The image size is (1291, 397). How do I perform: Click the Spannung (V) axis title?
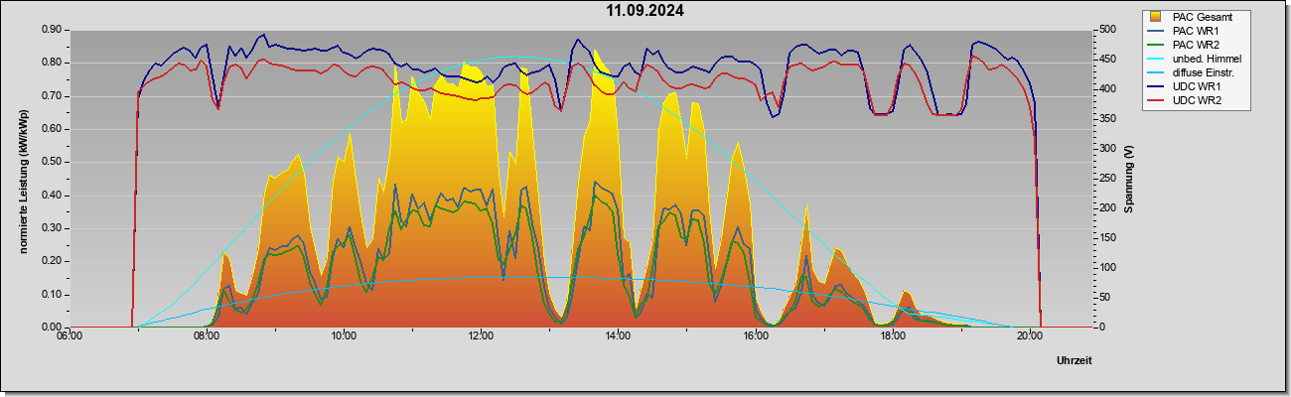pos(1128,180)
